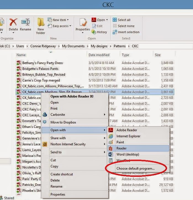Select Create shortcut from context menu
The image size is (193, 200).
62,174
